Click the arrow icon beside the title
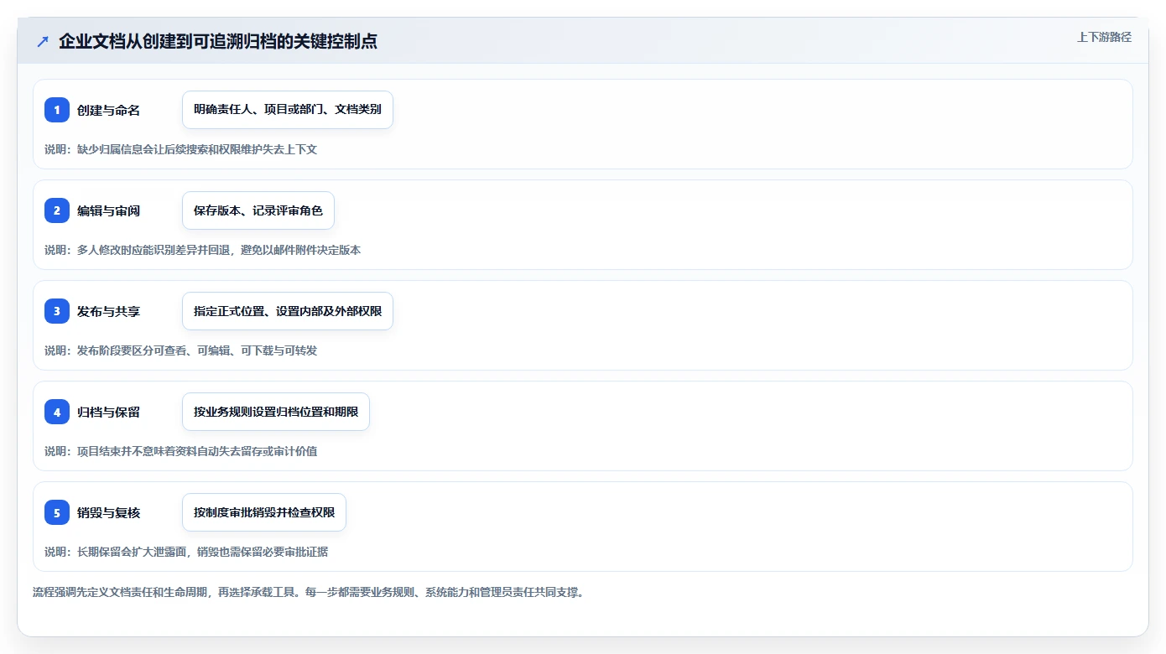1166x654 pixels. coord(43,41)
